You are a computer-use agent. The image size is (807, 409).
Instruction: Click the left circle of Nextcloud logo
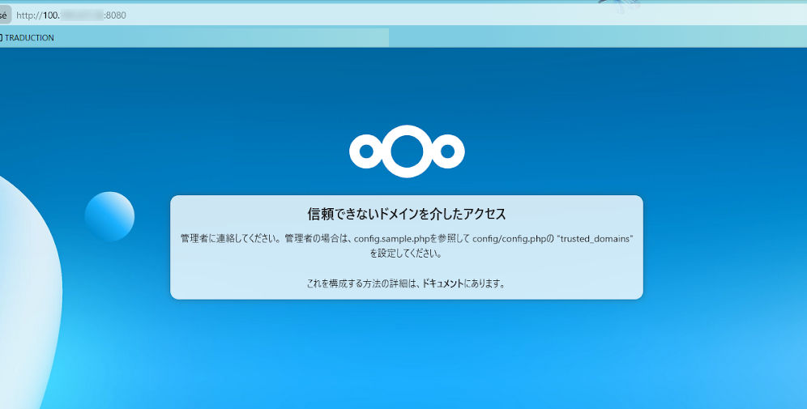click(x=365, y=151)
